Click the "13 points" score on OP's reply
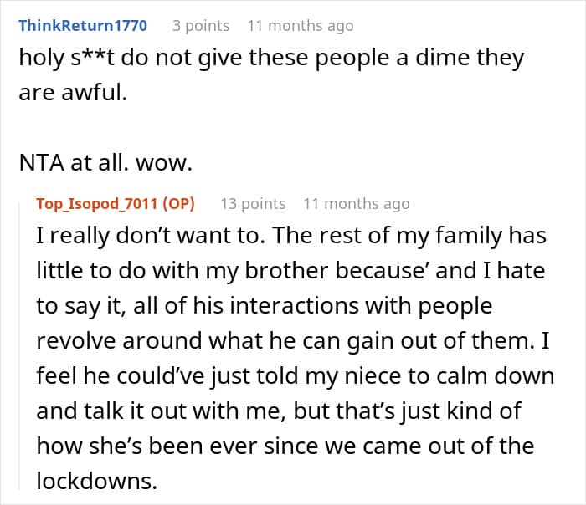Image resolution: width=586 pixels, height=505 pixels. [253, 204]
